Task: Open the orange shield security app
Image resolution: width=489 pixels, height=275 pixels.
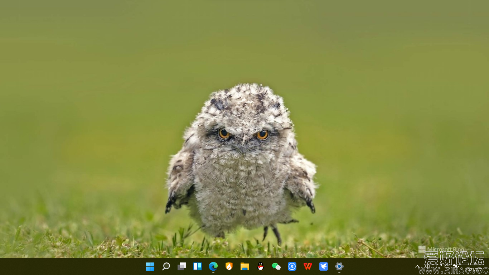Action: pos(229,266)
